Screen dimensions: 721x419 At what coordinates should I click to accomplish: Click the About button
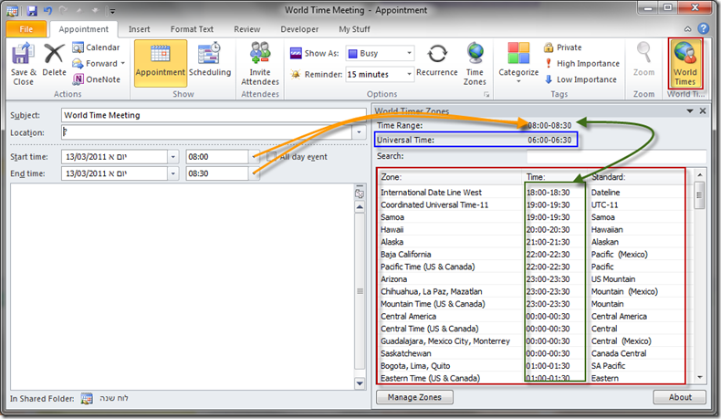680,397
